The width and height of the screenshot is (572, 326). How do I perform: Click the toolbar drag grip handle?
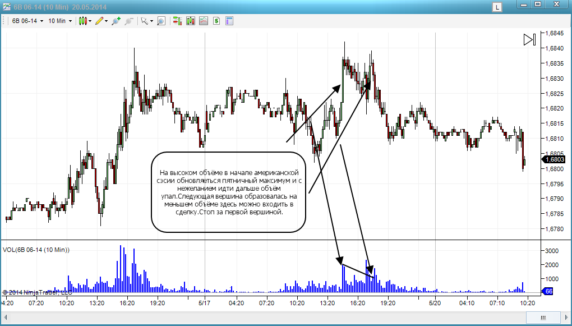tap(4, 21)
